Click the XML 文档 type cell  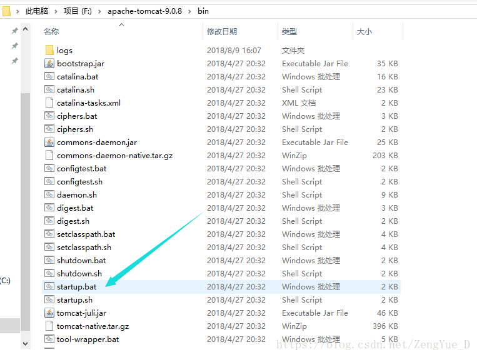tap(299, 103)
